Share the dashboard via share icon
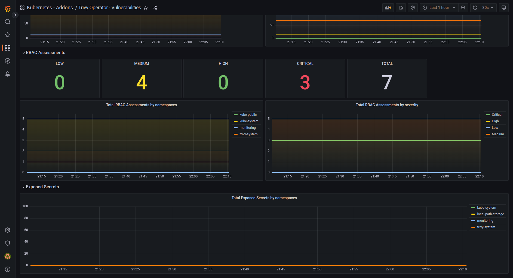 [x=155, y=8]
